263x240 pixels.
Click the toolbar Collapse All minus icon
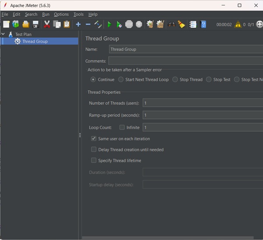point(88,24)
